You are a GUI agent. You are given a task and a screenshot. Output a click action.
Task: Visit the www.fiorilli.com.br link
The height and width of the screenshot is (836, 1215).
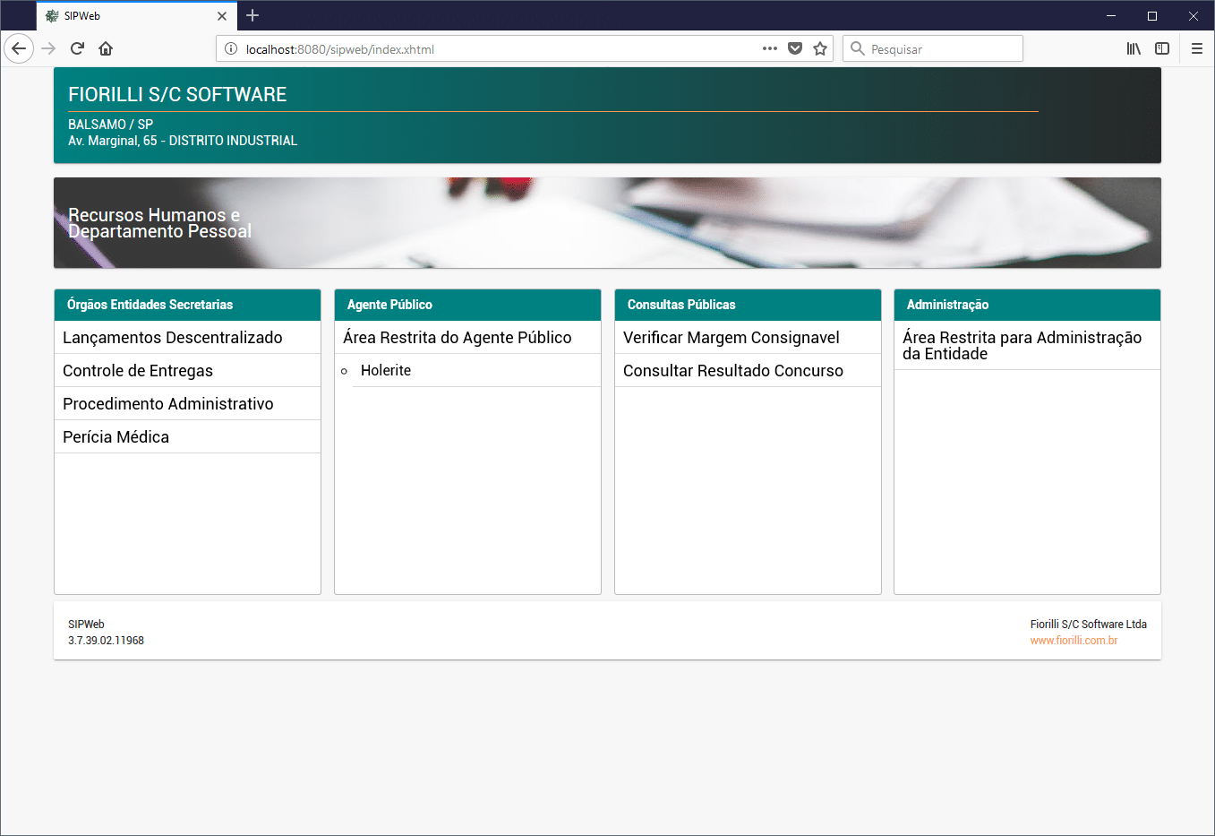(x=1074, y=641)
